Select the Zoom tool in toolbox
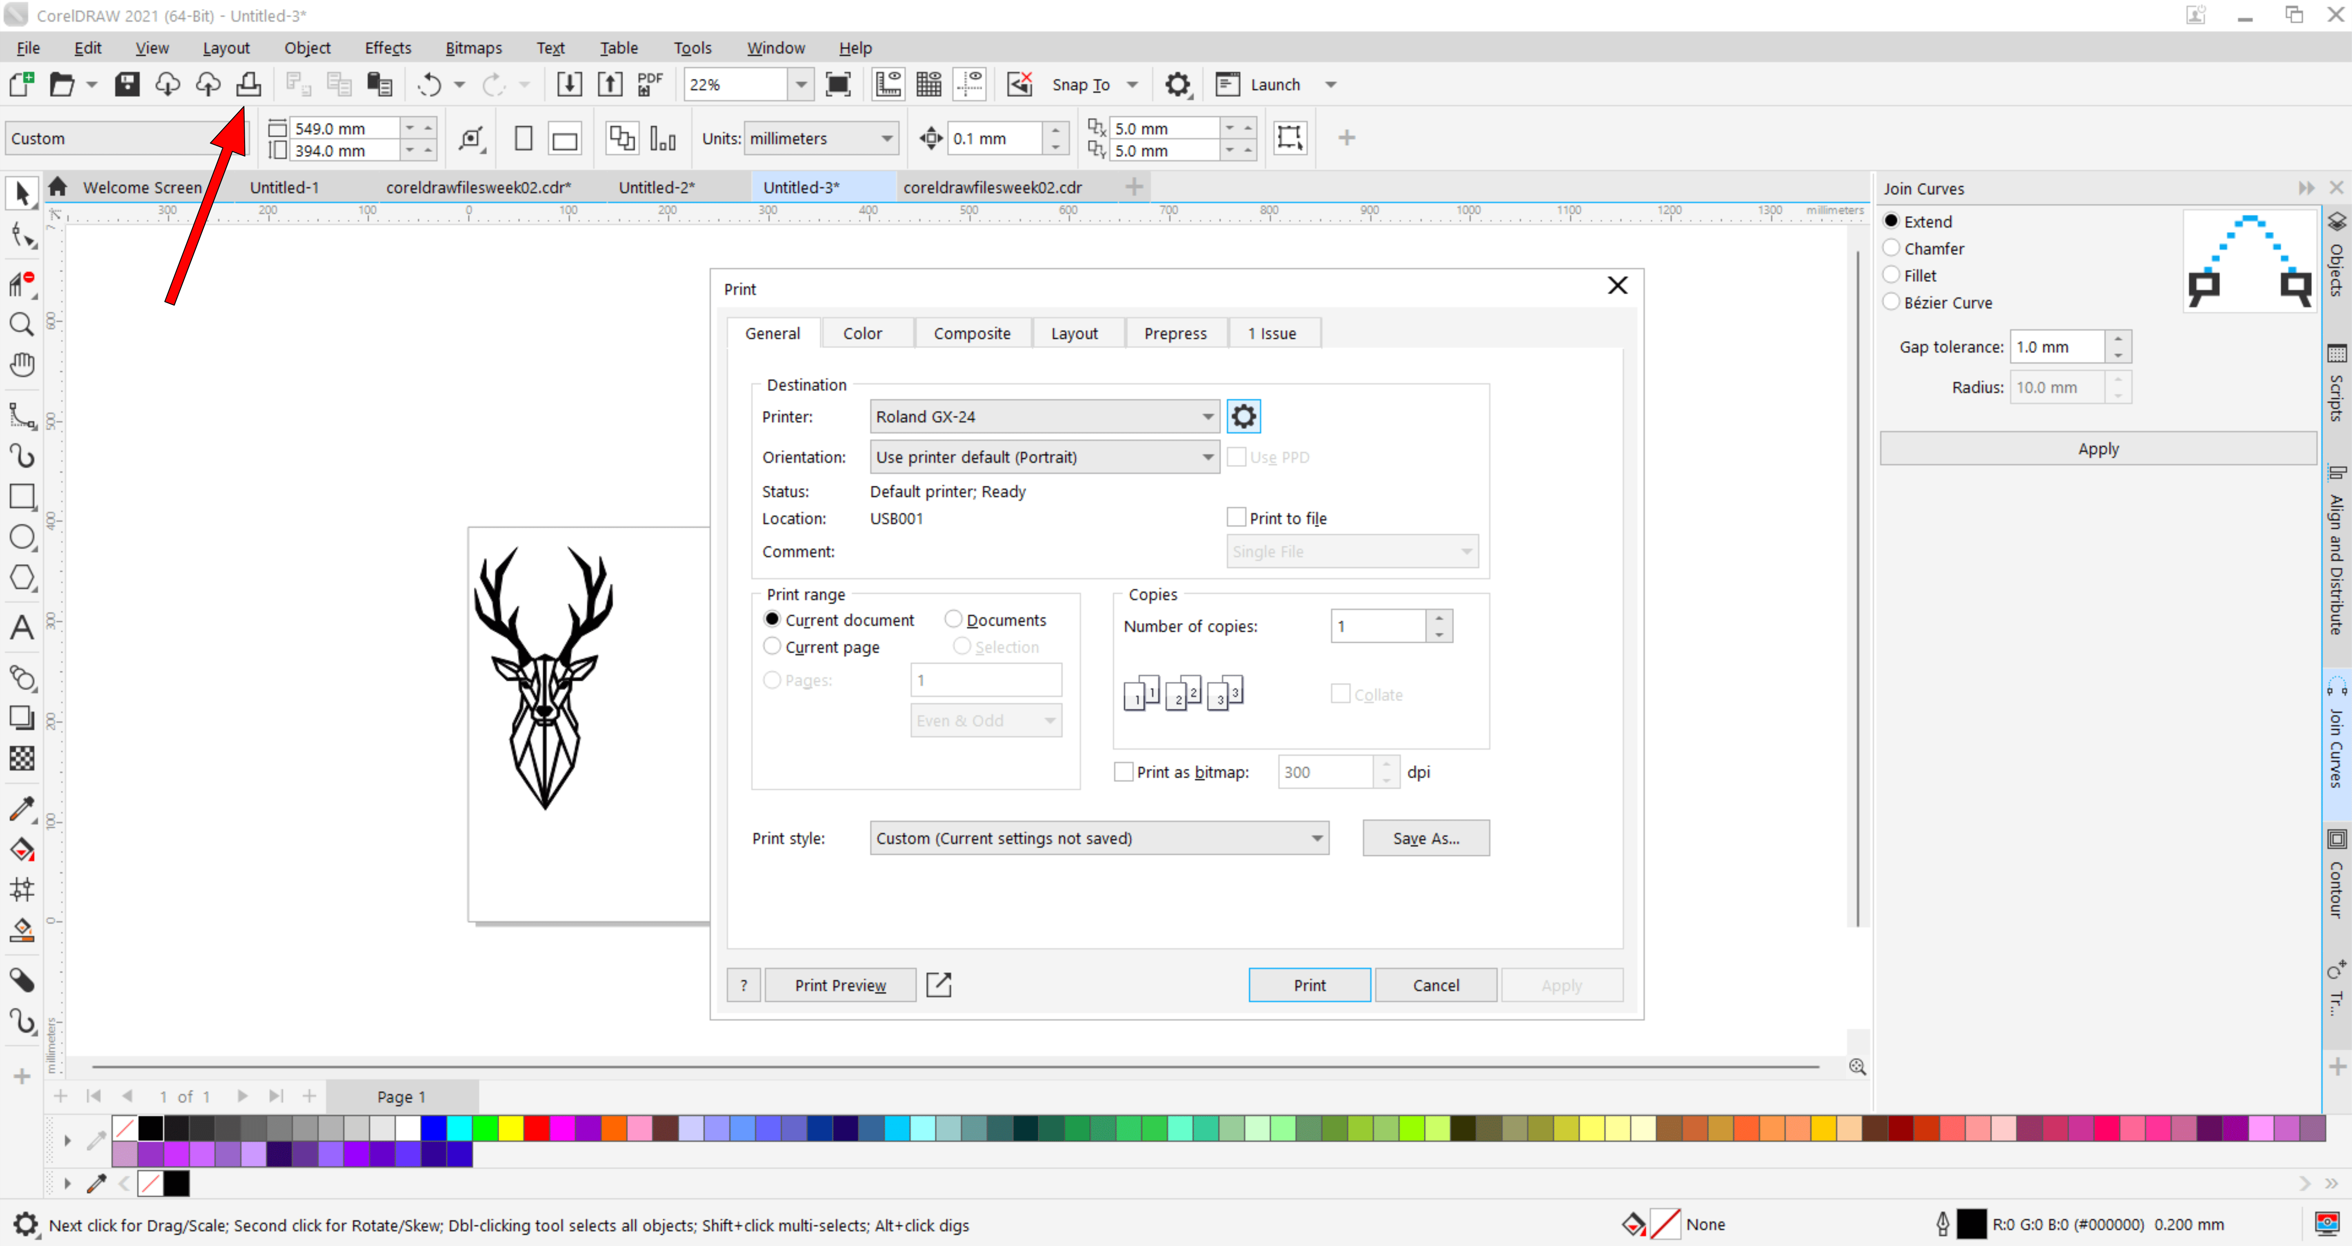 coord(22,325)
